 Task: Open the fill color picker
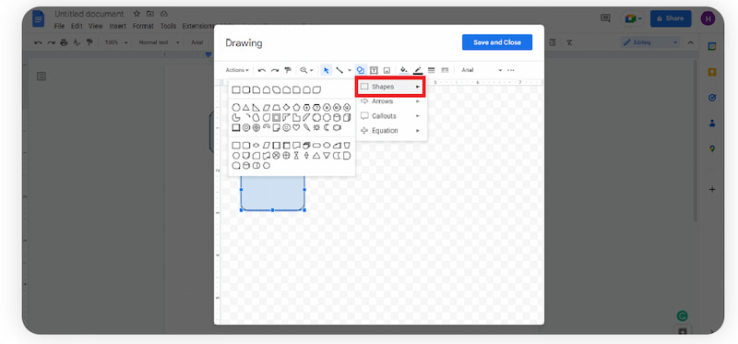(403, 70)
